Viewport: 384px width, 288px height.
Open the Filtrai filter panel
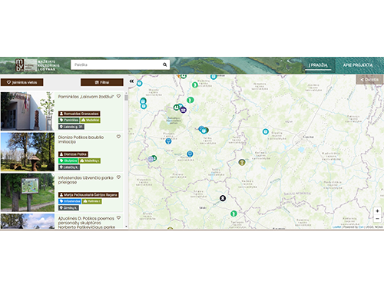pos(102,82)
